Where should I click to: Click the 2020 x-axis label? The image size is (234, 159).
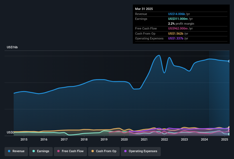[x=124, y=139]
